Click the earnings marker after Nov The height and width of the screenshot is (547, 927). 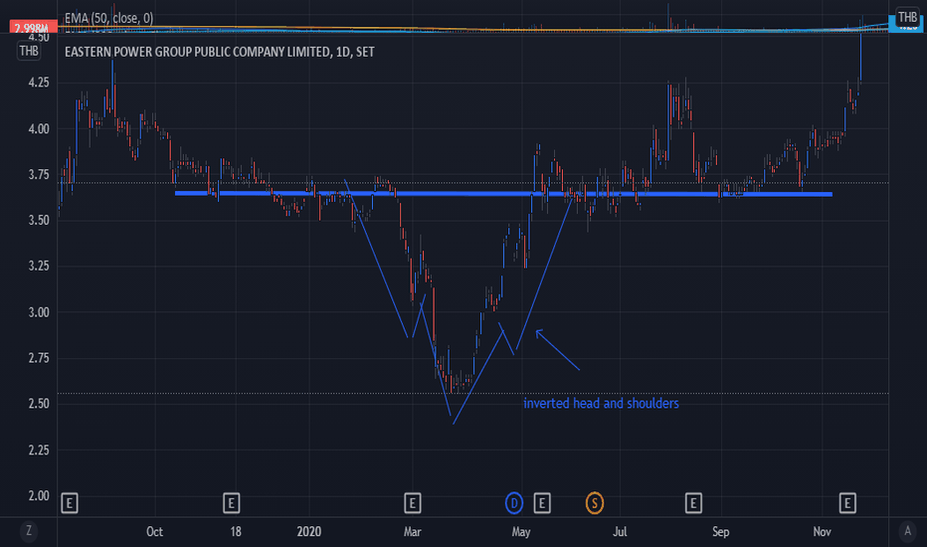(x=847, y=503)
